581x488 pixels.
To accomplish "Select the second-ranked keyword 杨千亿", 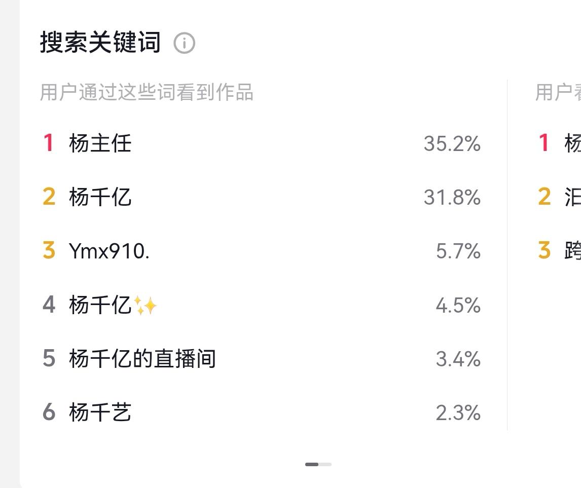I will (100, 197).
